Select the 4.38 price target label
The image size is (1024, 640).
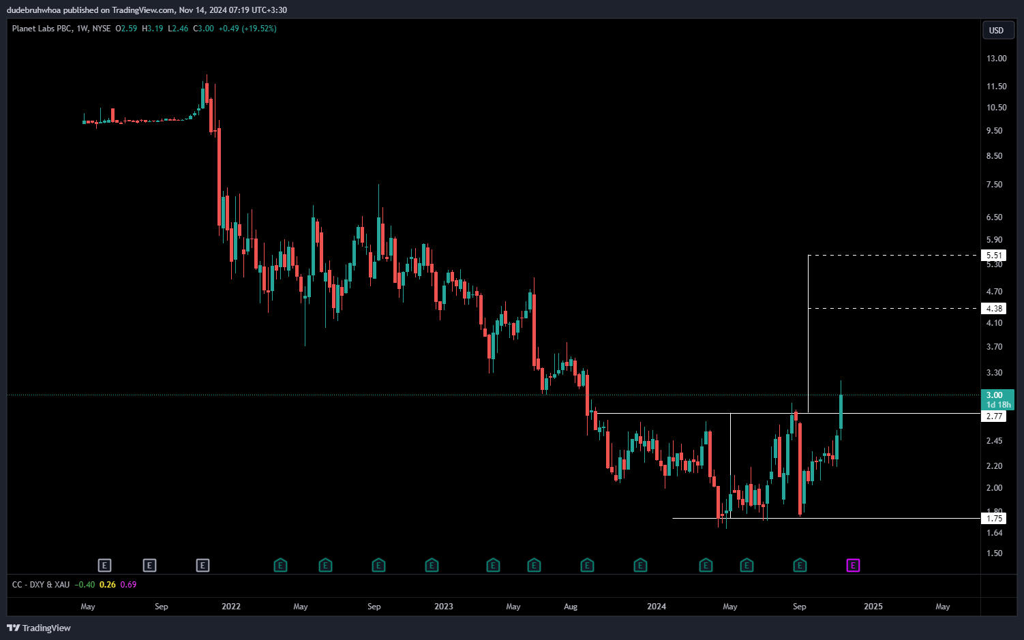click(x=994, y=309)
